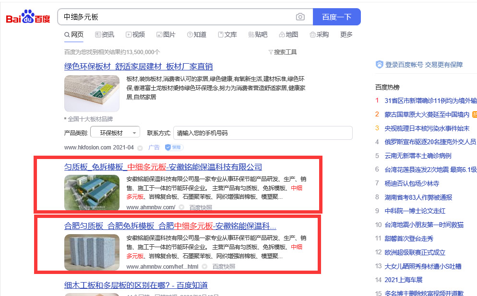Click the 登录百度帐号 shield icon
Viewport: 477px width, 296px height.
380,65
